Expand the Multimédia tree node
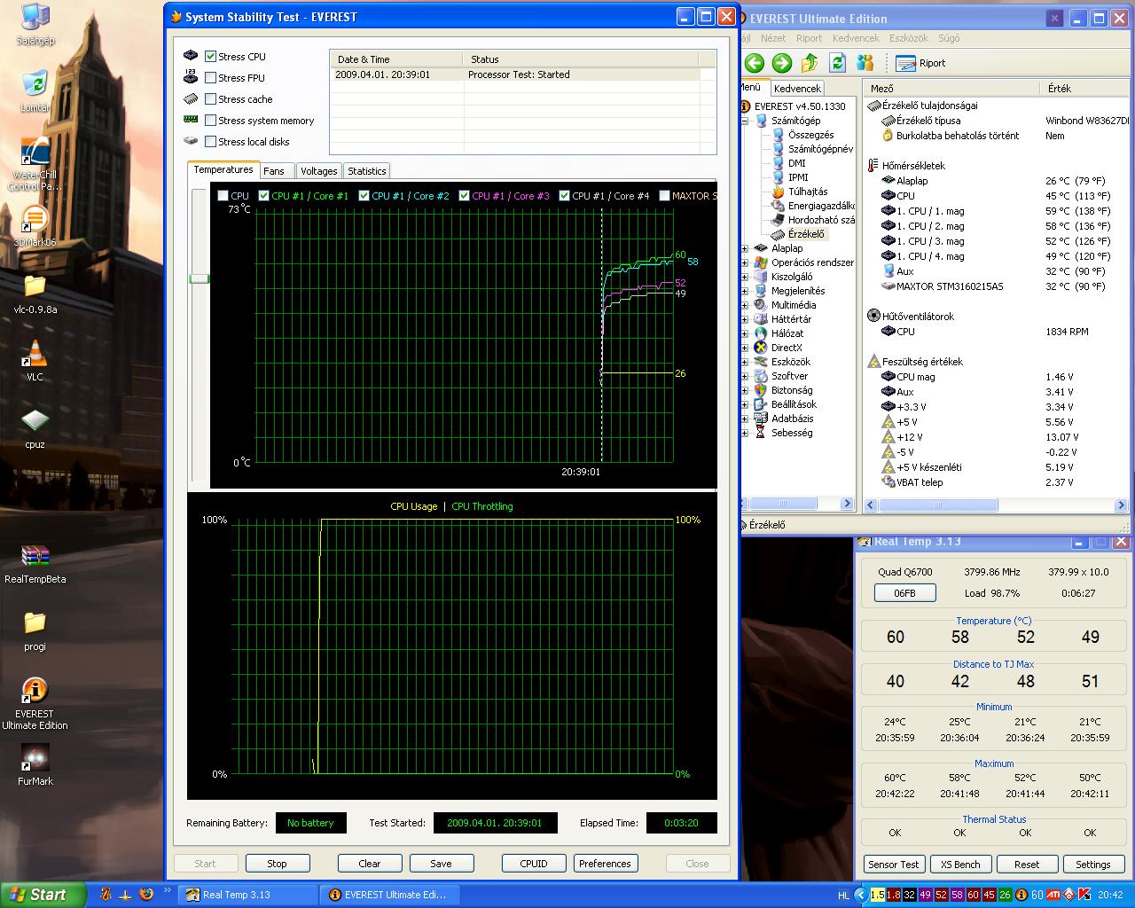Image resolution: width=1135 pixels, height=908 pixels. [746, 305]
